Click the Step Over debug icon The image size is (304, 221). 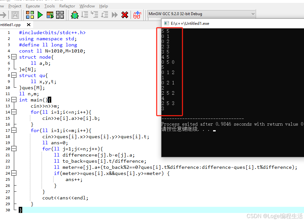click(x=84, y=14)
